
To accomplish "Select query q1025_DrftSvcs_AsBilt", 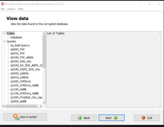I will (x=24, y=85).
